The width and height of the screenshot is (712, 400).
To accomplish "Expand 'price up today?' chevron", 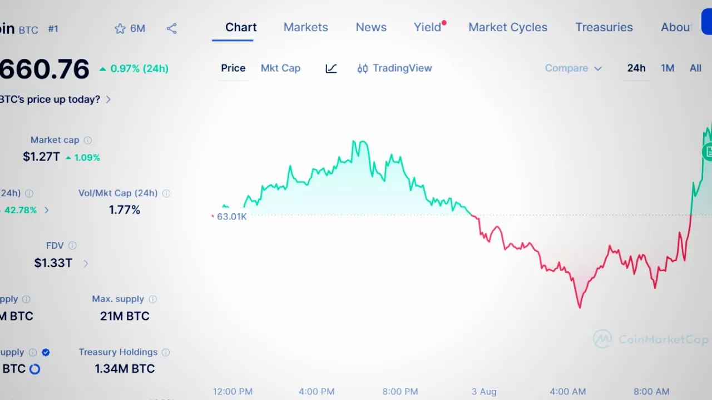I will click(108, 99).
